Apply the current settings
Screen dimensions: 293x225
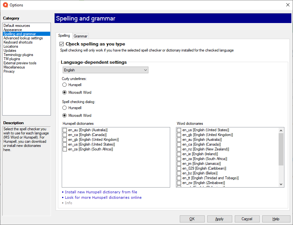pyautogui.click(x=219, y=219)
